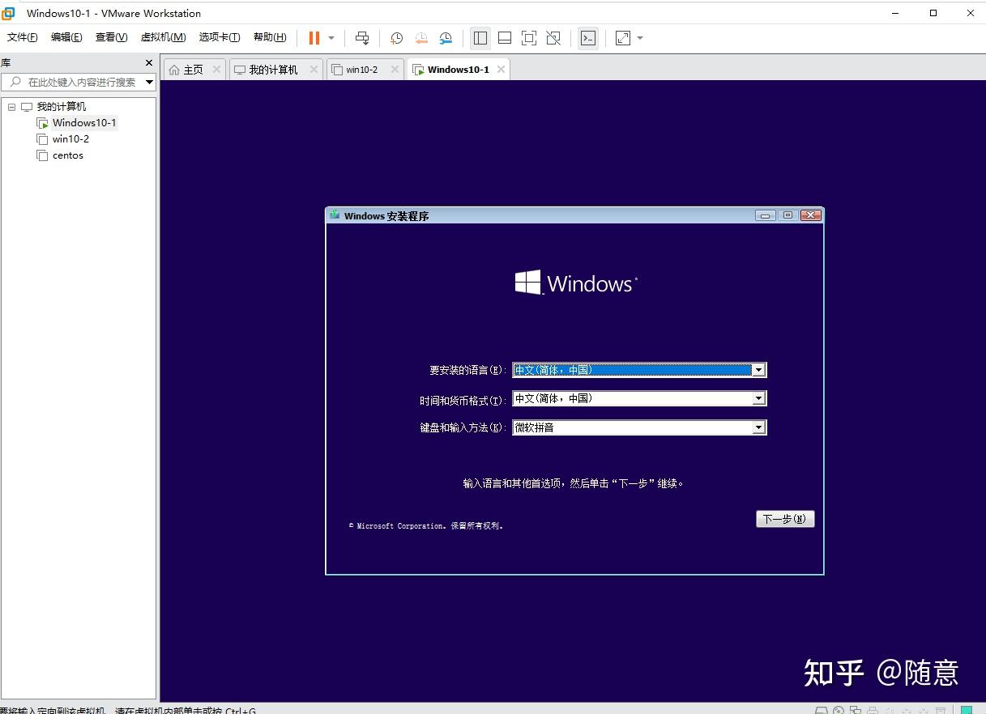986x714 pixels.
Task: Take a snapshot of the virtual machine
Action: pyautogui.click(x=396, y=37)
